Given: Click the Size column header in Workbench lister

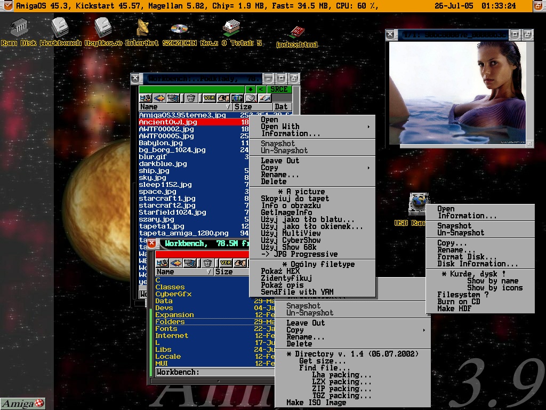Looking at the screenshot, I should click(x=231, y=272).
